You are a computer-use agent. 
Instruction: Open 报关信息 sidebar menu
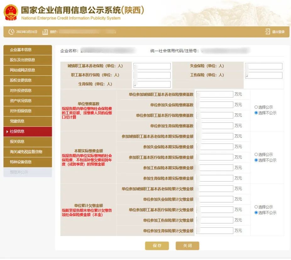[x=28, y=142]
